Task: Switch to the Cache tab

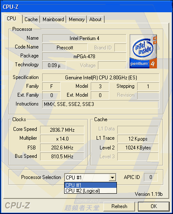Action: point(31,19)
